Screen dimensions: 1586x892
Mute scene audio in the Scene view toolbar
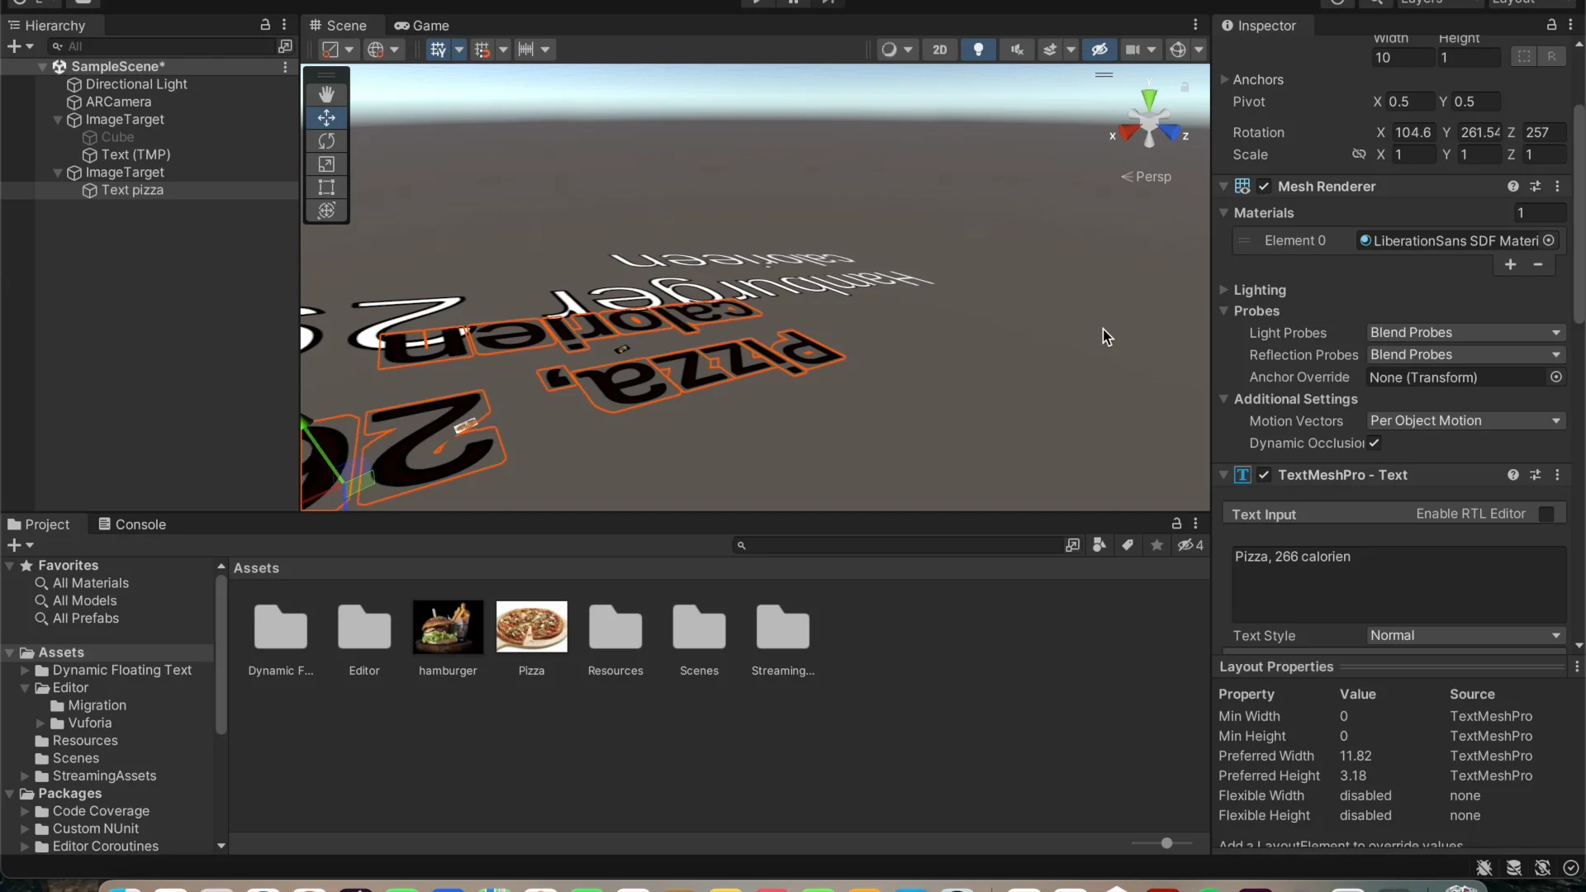pos(1016,50)
